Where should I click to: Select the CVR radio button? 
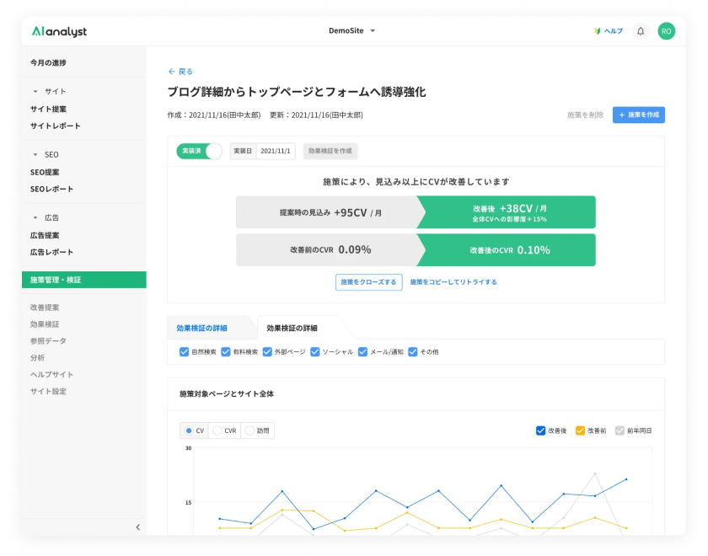pyautogui.click(x=216, y=430)
